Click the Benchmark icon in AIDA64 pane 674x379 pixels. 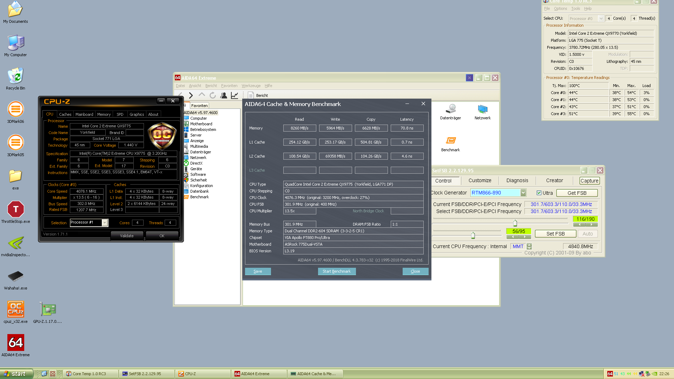click(x=450, y=141)
